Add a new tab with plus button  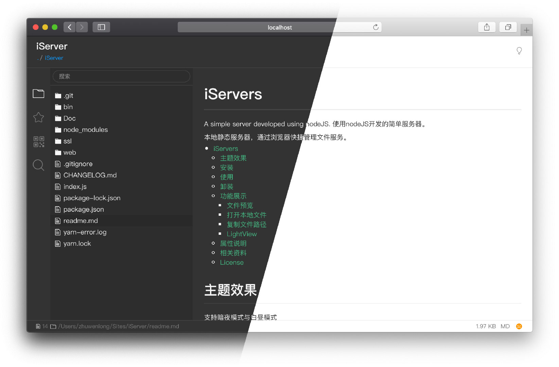tap(526, 30)
